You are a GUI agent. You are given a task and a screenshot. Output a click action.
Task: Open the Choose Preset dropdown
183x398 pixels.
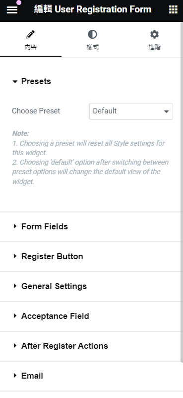click(131, 111)
